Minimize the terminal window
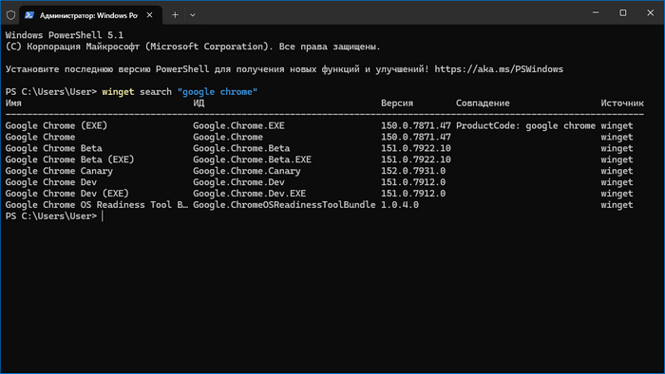This screenshot has width=665, height=374. tap(596, 12)
